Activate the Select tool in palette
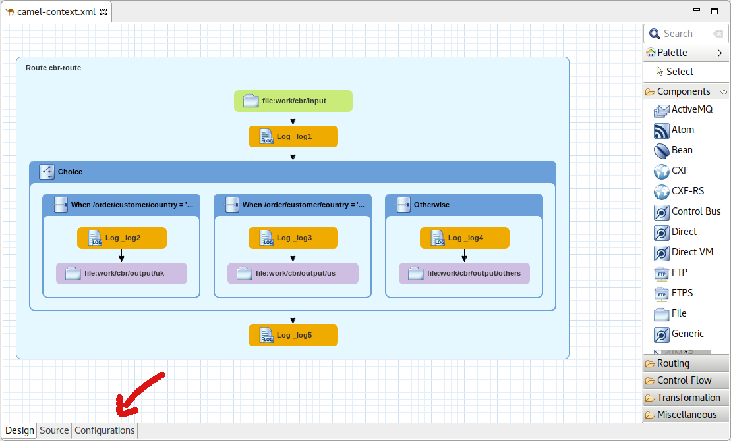 click(x=679, y=72)
